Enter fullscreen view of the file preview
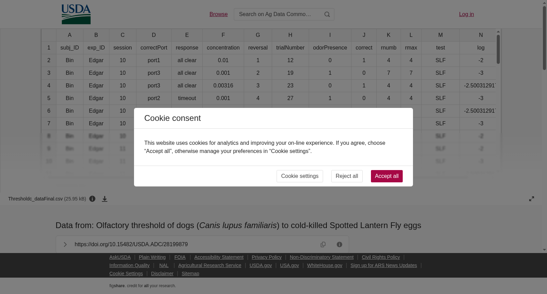 tap(532, 199)
